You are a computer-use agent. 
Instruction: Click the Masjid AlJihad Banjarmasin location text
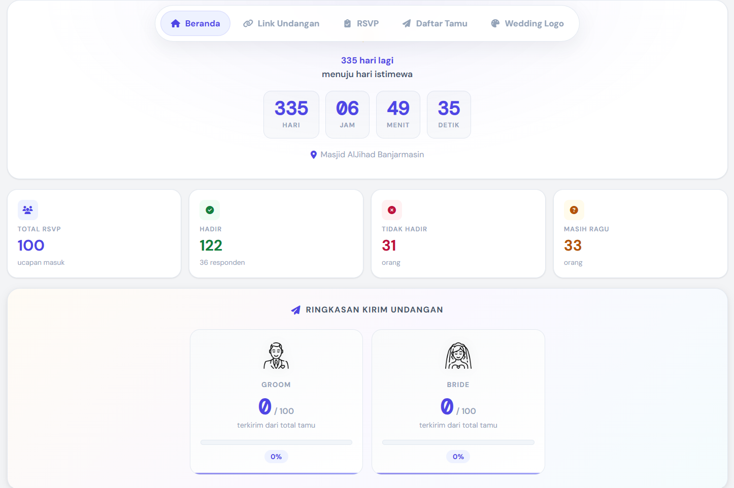[372, 155]
